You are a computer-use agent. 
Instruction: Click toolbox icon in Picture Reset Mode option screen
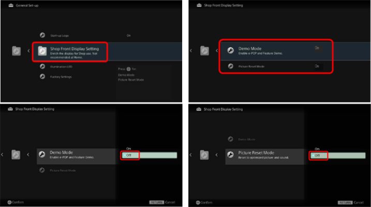coord(199,109)
